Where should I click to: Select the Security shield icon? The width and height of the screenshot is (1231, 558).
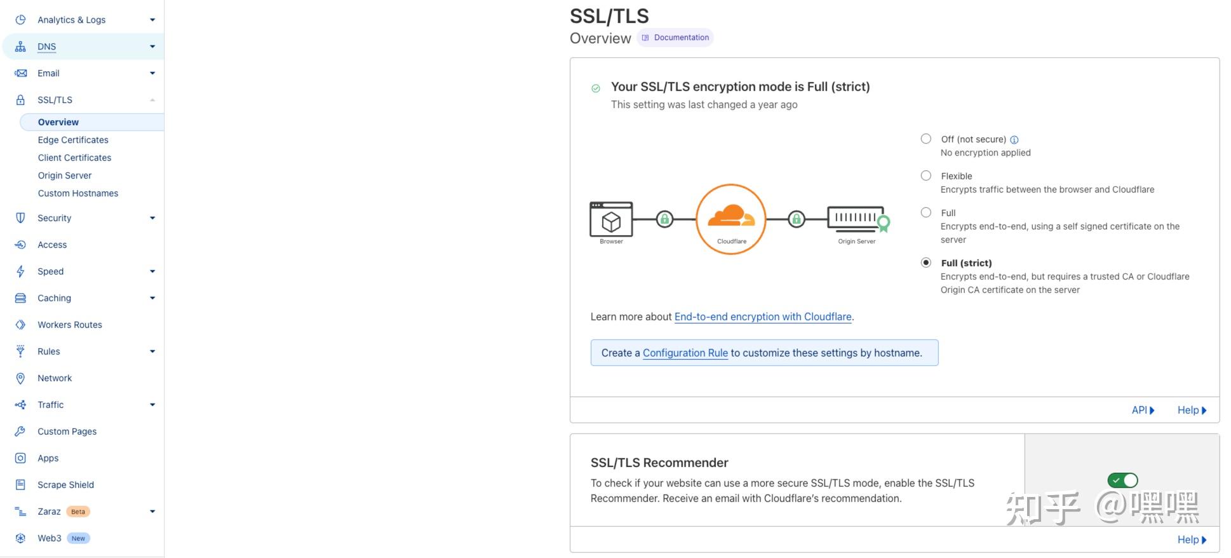pos(20,218)
